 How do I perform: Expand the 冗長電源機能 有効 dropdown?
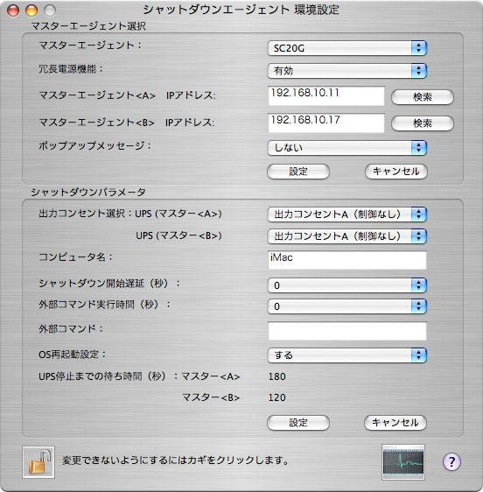(x=346, y=71)
